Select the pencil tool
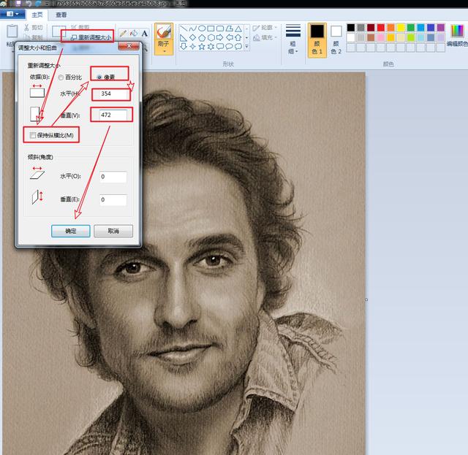Screen dimensions: 468x455 pyautogui.click(x=124, y=33)
